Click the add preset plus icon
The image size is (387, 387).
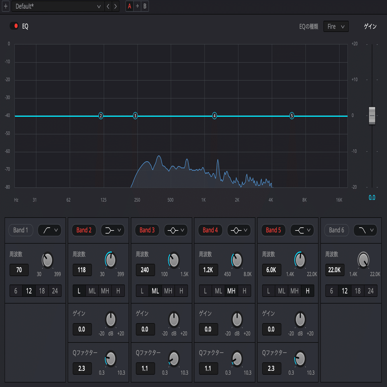(6, 6)
